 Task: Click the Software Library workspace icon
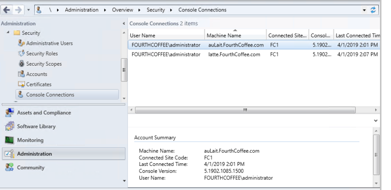click(9, 127)
